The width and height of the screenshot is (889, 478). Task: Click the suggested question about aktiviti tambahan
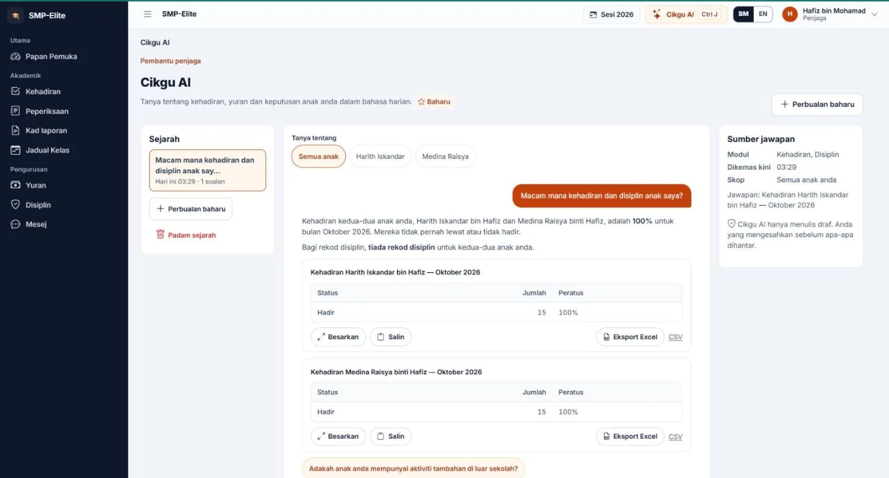point(413,468)
